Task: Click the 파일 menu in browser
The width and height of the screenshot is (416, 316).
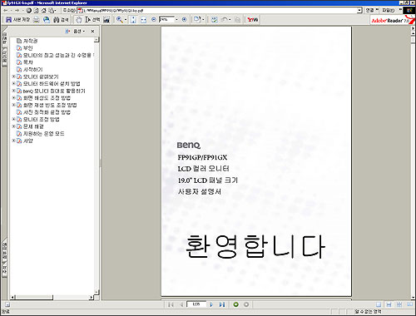Action: click(x=389, y=10)
